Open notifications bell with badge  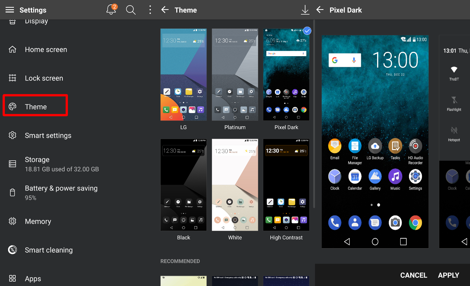(x=112, y=10)
